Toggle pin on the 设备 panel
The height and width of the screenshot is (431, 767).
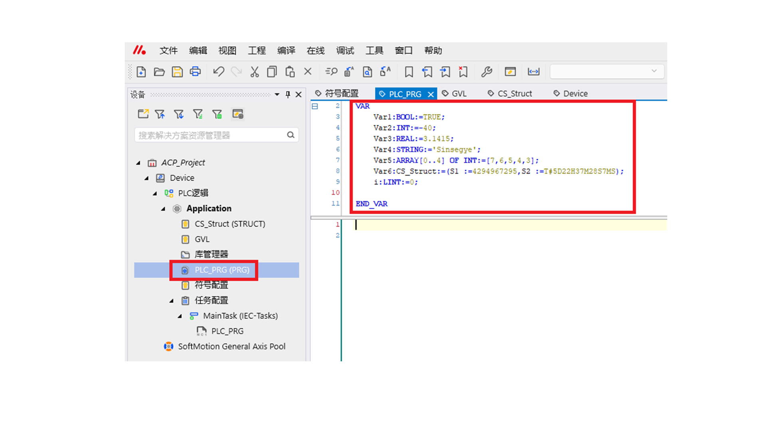(x=288, y=95)
